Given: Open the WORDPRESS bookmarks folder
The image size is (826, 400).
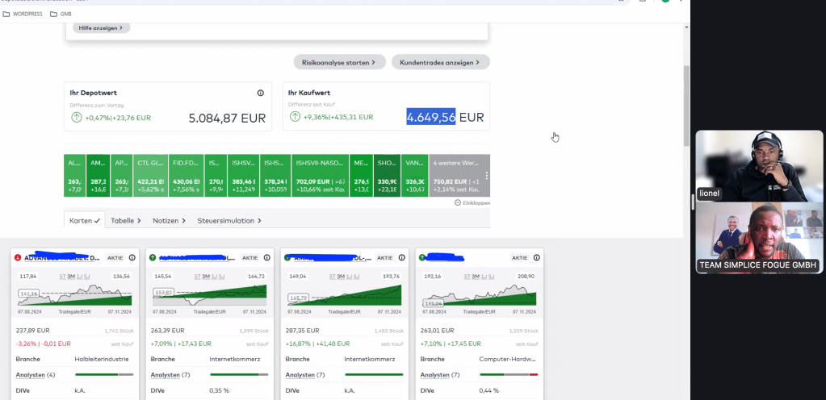Looking at the screenshot, I should click(23, 15).
